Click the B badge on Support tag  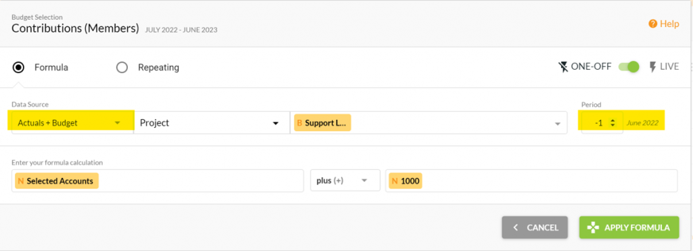click(300, 123)
